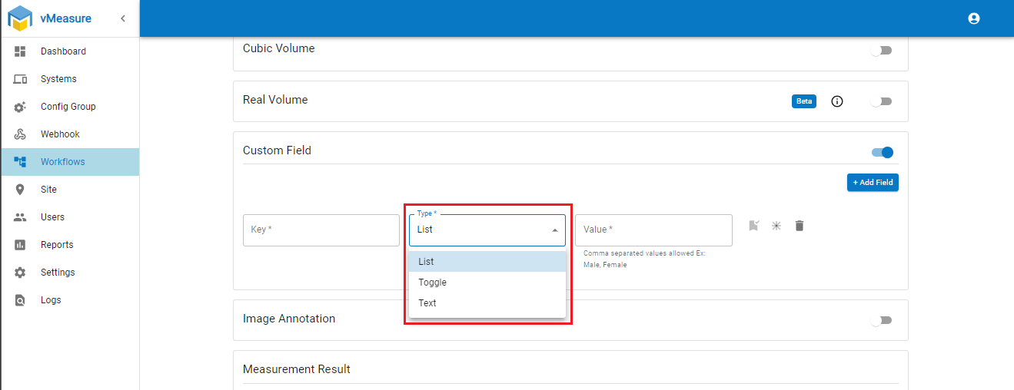1014x390 pixels.
Task: Turn on the Real Volume switch
Action: [x=881, y=101]
